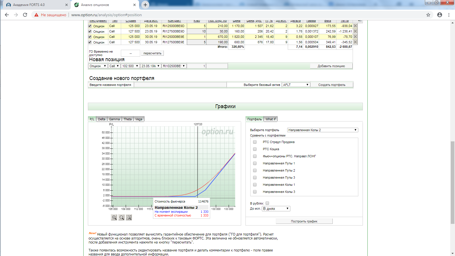Open the 'What if' tab
The height and width of the screenshot is (256, 455).
click(270, 119)
